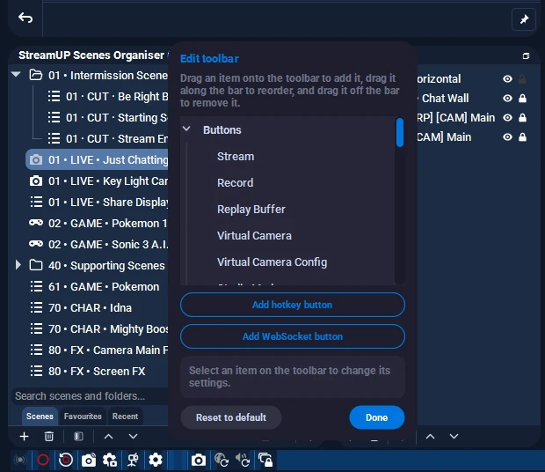Click the Search scenes and folders field

[x=91, y=395]
